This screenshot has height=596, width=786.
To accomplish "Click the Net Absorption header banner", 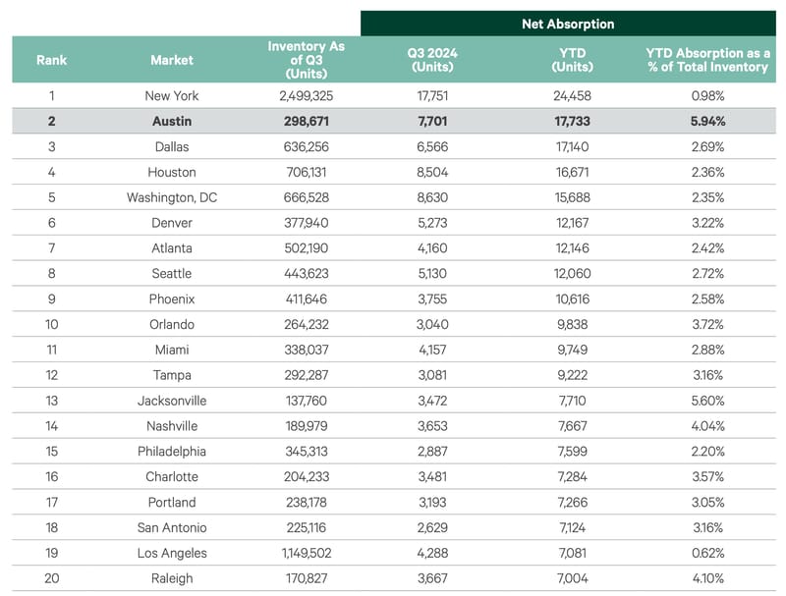I will (568, 24).
